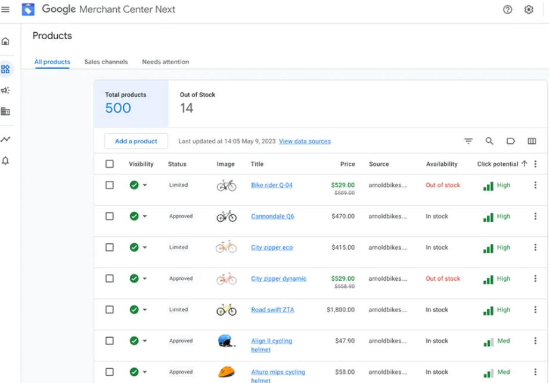
Task: Click the search magnifier icon
Action: coord(489,141)
